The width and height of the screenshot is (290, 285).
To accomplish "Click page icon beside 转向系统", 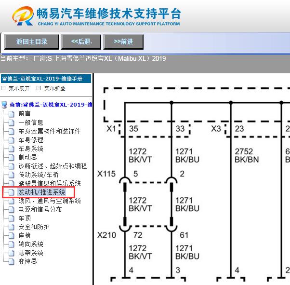I will coord(12,244).
